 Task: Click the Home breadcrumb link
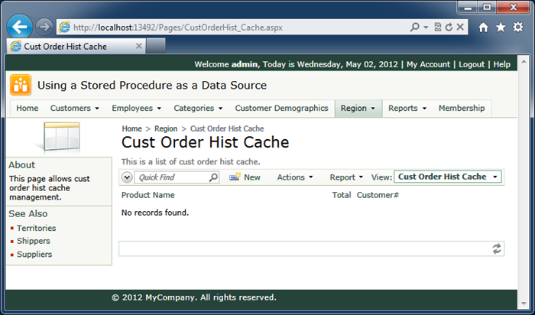[x=131, y=128]
